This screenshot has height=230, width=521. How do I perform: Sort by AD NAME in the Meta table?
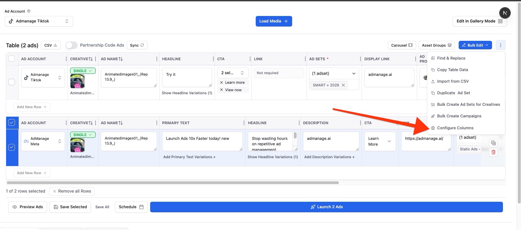click(x=121, y=123)
